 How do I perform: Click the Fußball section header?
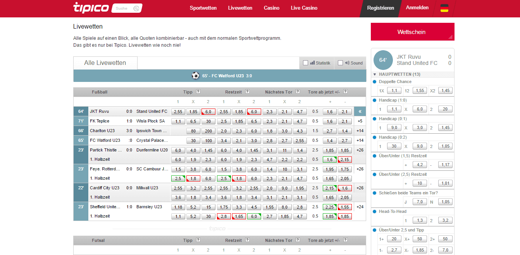click(x=220, y=92)
